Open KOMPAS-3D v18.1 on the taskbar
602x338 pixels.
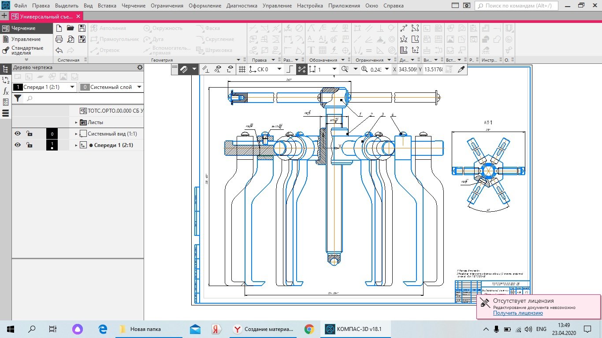[353, 329]
